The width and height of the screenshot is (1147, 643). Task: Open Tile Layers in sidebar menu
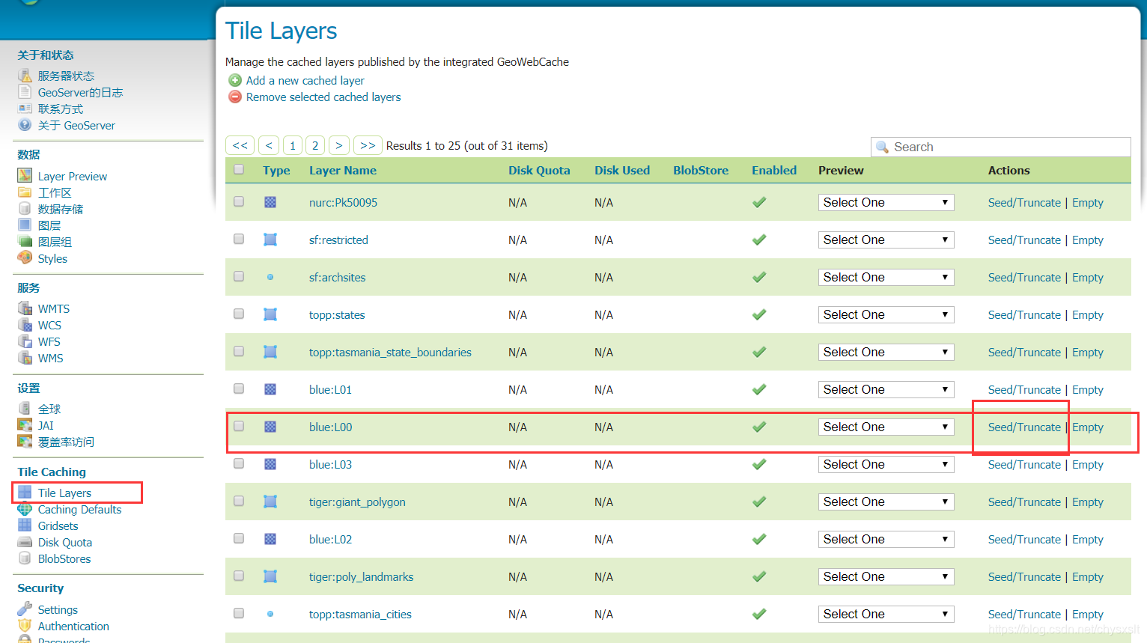(64, 493)
